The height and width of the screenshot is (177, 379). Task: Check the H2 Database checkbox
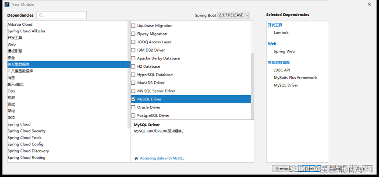[133, 66]
